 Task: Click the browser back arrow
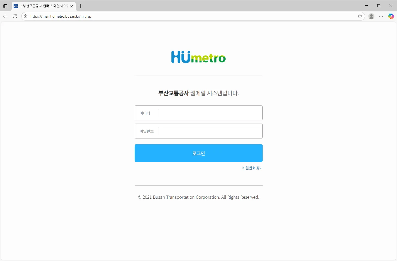[5, 16]
